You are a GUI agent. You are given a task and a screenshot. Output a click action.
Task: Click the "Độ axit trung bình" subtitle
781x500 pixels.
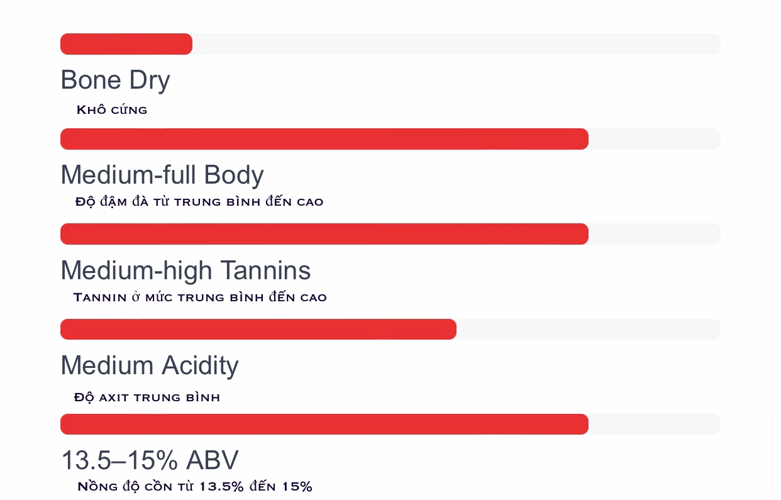(x=147, y=397)
